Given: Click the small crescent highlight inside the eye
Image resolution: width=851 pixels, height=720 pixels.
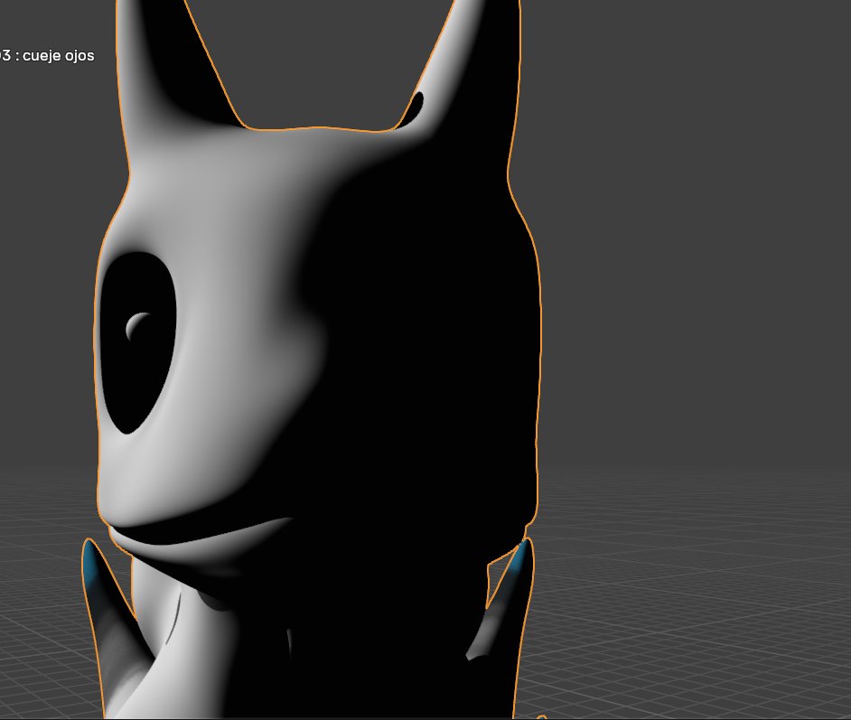Looking at the screenshot, I should pos(137,325).
